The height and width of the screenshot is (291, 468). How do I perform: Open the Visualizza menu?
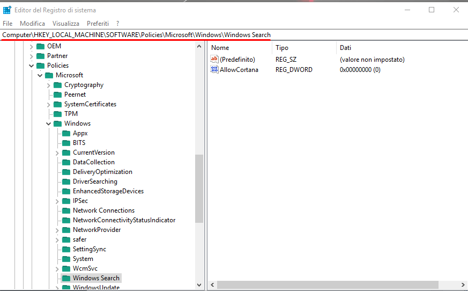pyautogui.click(x=65, y=23)
